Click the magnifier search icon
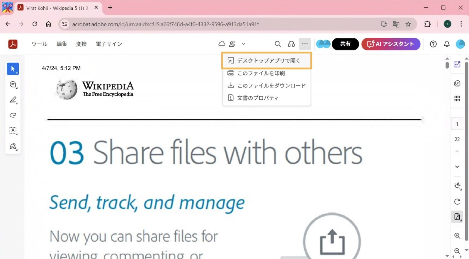The width and height of the screenshot is (469, 259). tap(278, 44)
